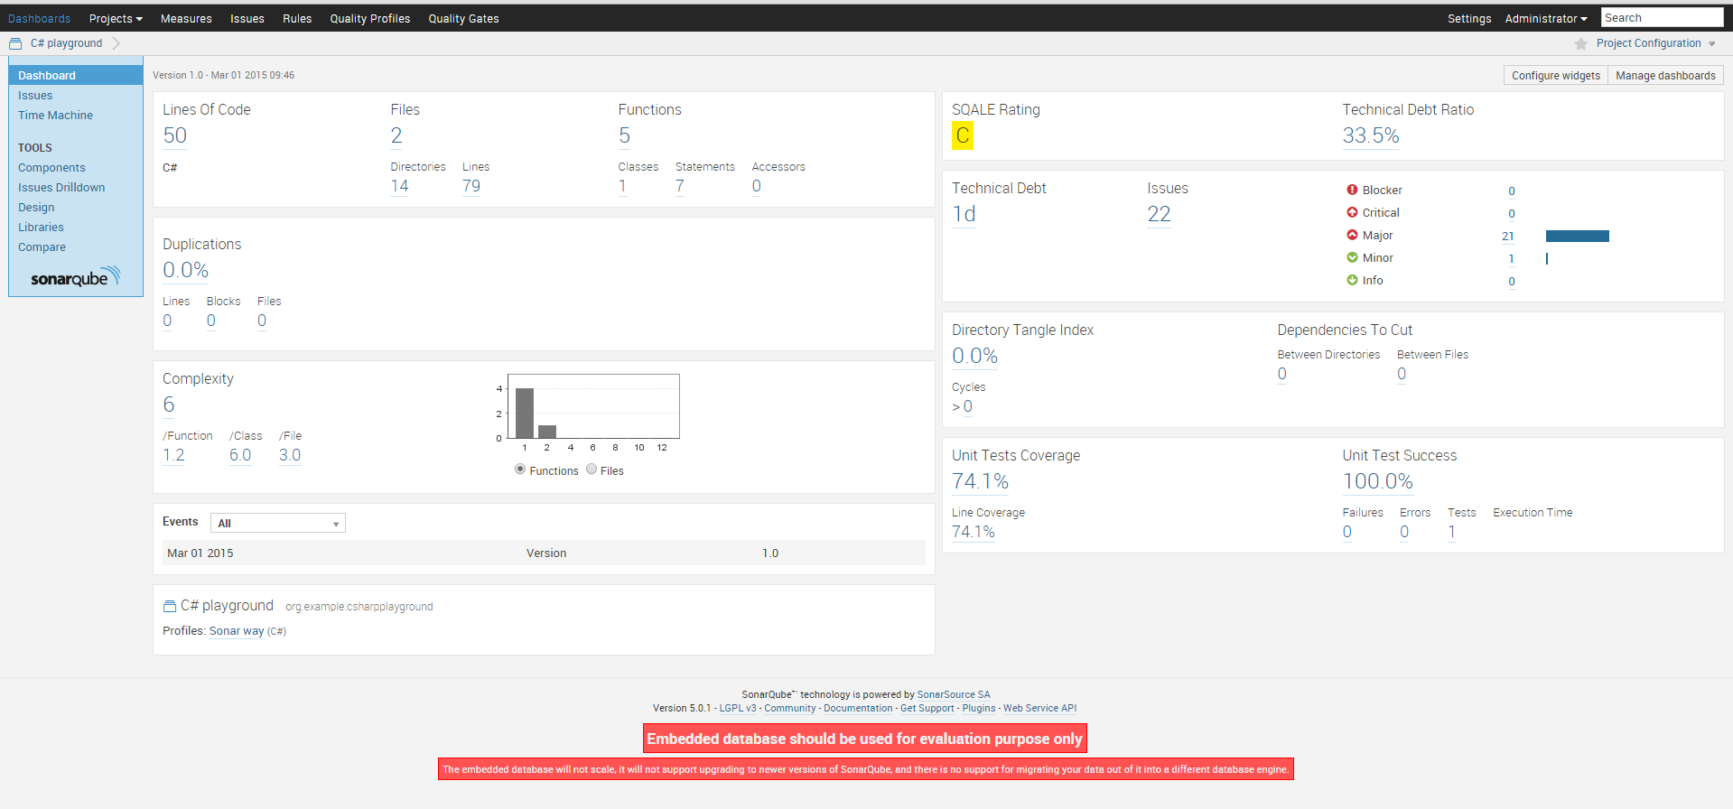Open Quality Profiles menu
Screen dimensions: 1733x809
[370, 18]
